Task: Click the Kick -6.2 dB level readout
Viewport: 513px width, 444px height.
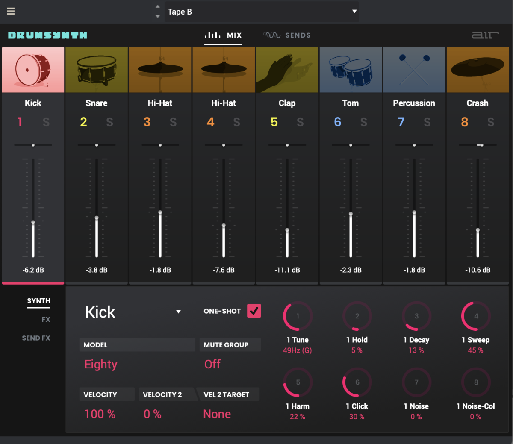Action: point(33,270)
